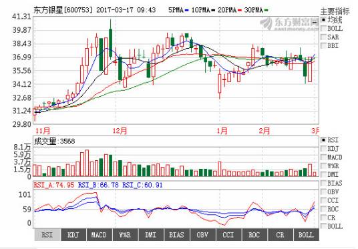Select the SAR main indicator option

[323, 37]
